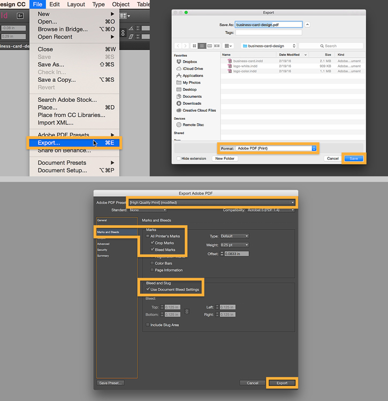Click the Save button in Export dialog
This screenshot has height=401, width=388.
click(x=354, y=158)
